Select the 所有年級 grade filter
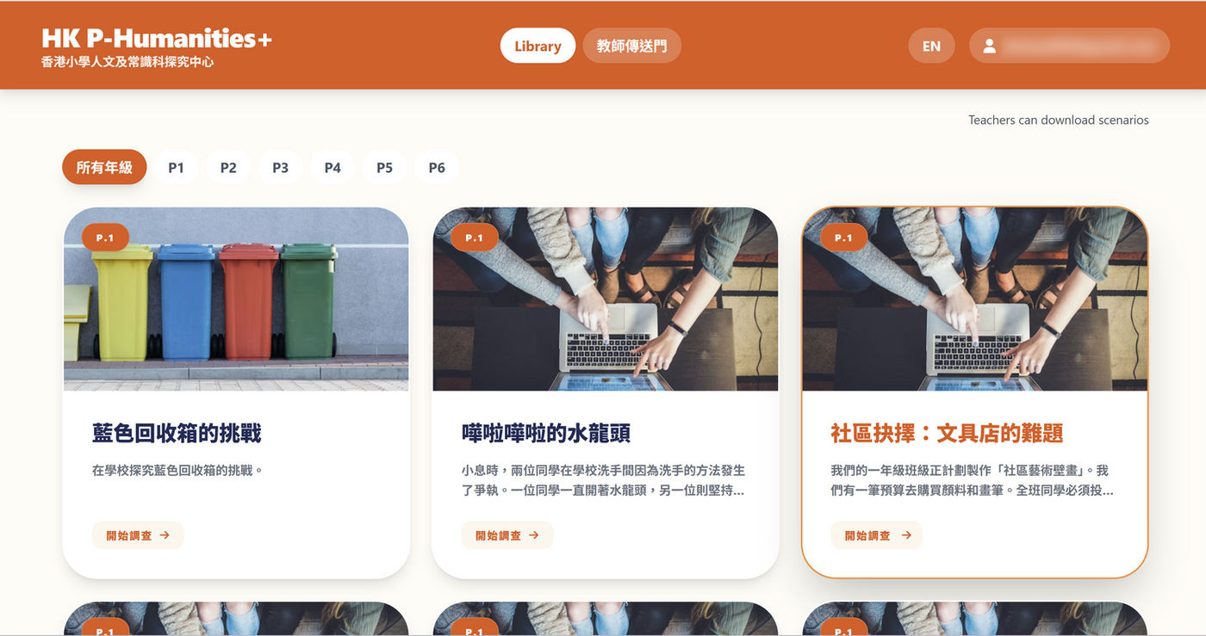This screenshot has width=1206, height=636. [x=104, y=167]
